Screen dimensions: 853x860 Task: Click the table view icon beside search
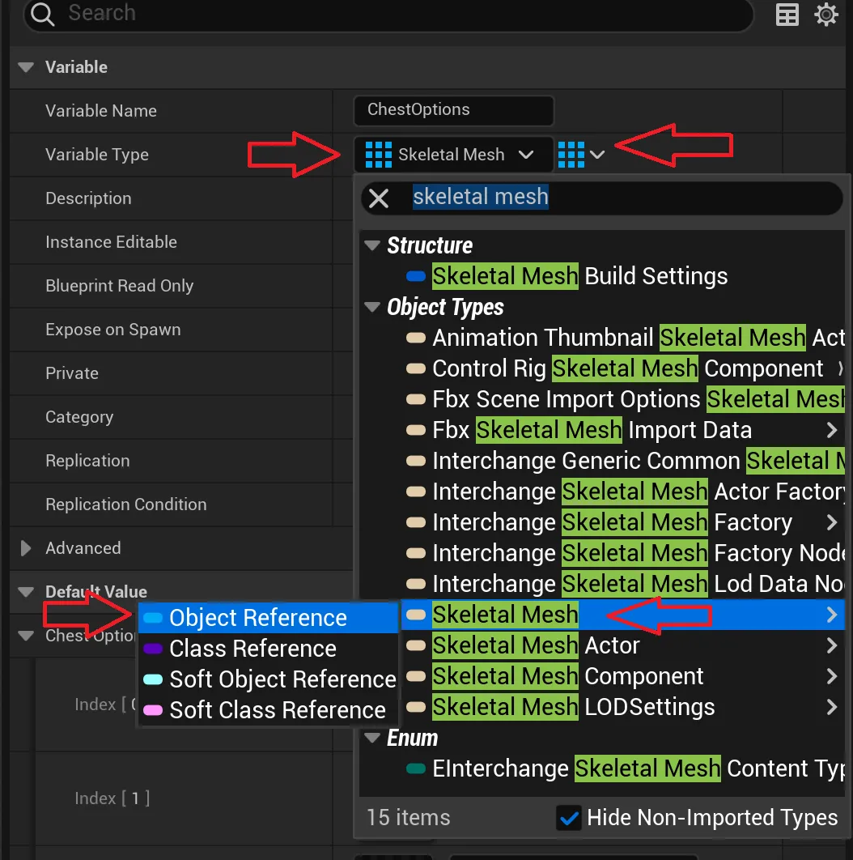(787, 15)
